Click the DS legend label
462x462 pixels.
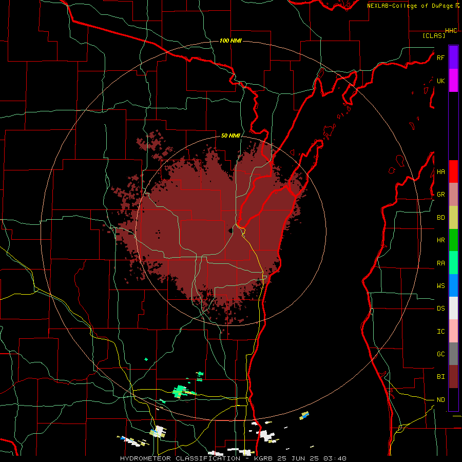(441, 308)
